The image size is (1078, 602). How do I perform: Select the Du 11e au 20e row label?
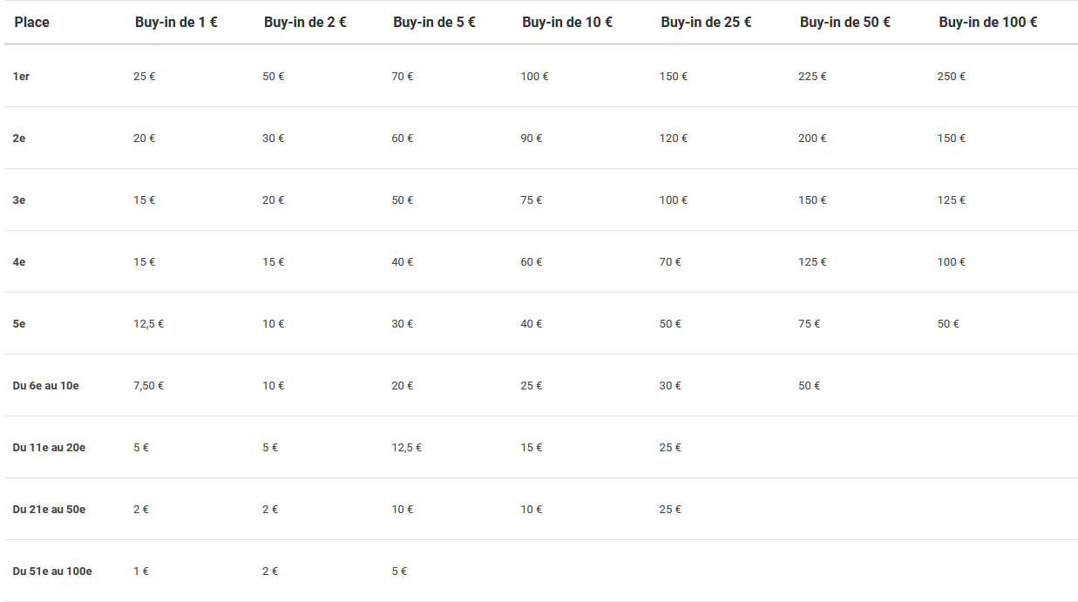pyautogui.click(x=49, y=448)
